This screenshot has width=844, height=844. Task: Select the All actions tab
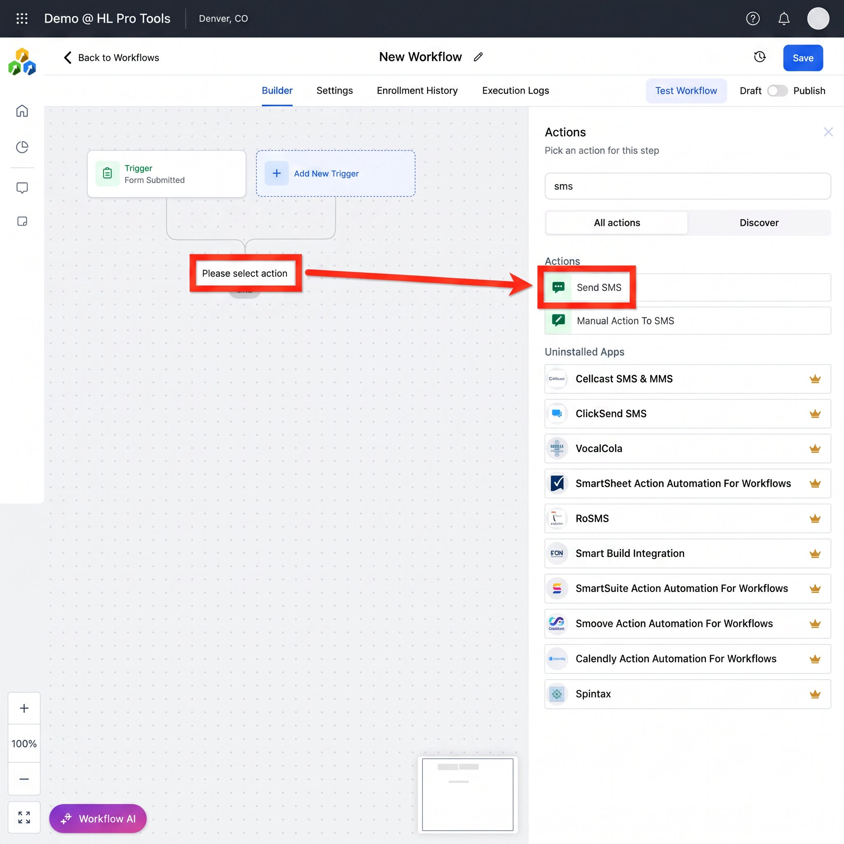[617, 223]
